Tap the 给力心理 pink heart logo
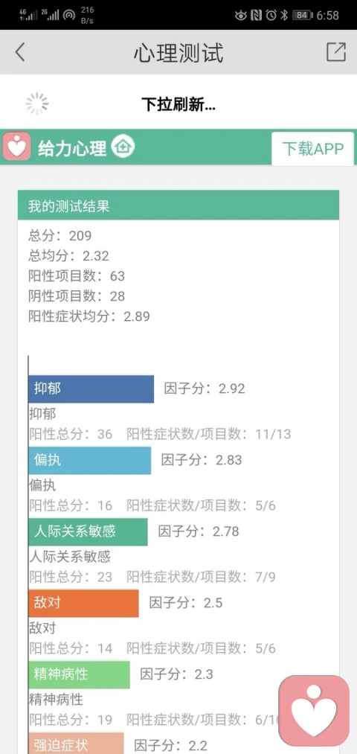Screen dimensions: 357x754 pyautogui.click(x=17, y=147)
